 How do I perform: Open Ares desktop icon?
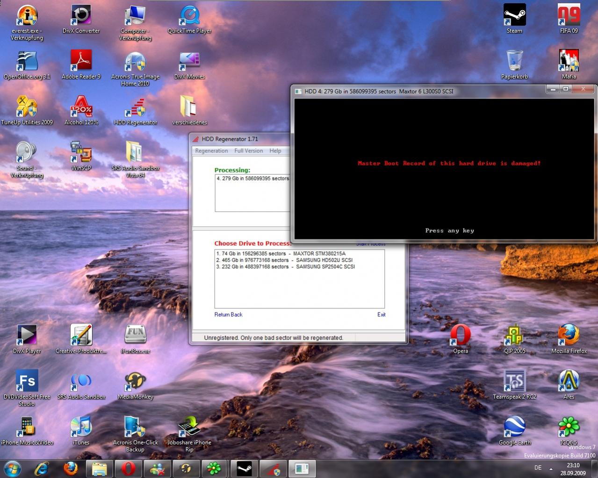(x=569, y=381)
